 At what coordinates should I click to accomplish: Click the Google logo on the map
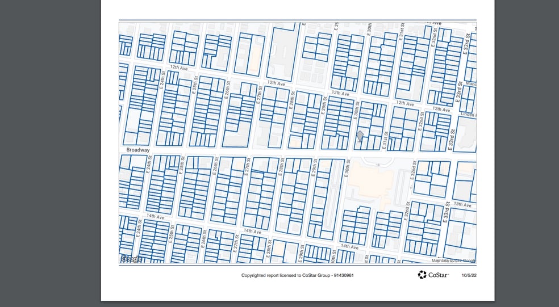[131, 259]
